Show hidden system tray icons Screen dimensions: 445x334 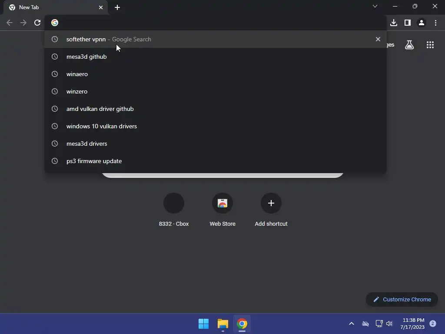click(351, 324)
